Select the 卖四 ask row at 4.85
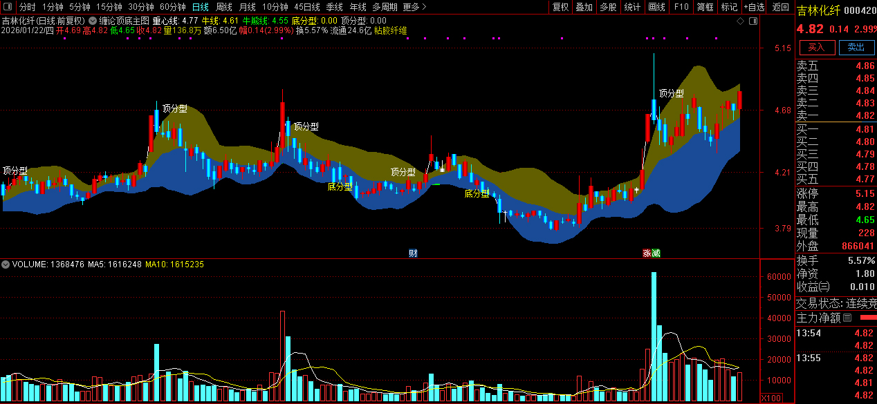877x404 pixels. [x=836, y=79]
